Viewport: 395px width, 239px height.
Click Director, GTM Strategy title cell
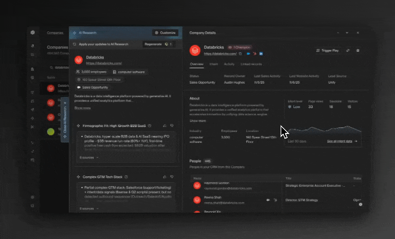(x=302, y=200)
